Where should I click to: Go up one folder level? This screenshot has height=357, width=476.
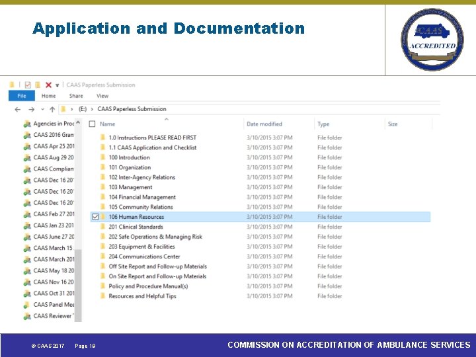[x=52, y=109]
